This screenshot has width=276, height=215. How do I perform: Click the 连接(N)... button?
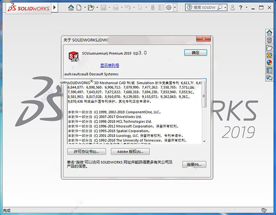(x=194, y=164)
